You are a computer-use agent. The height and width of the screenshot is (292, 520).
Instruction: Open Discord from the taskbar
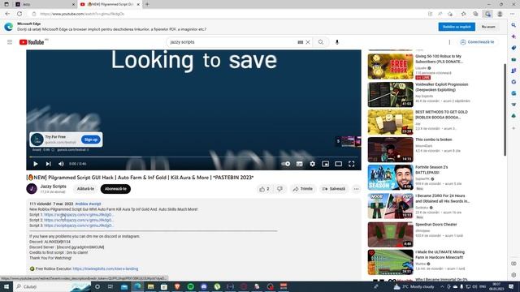pos(204,286)
